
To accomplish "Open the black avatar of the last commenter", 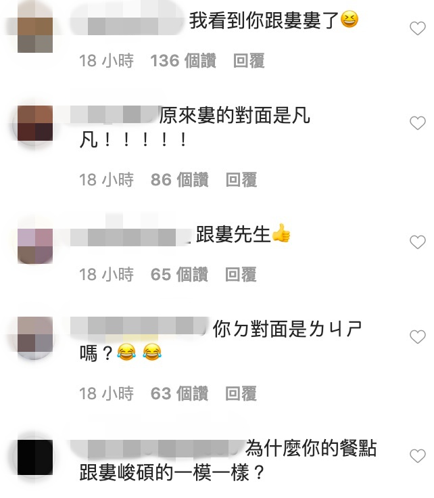I will point(35,457).
